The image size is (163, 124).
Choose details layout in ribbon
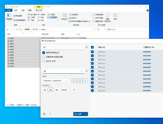tap(52, 17)
